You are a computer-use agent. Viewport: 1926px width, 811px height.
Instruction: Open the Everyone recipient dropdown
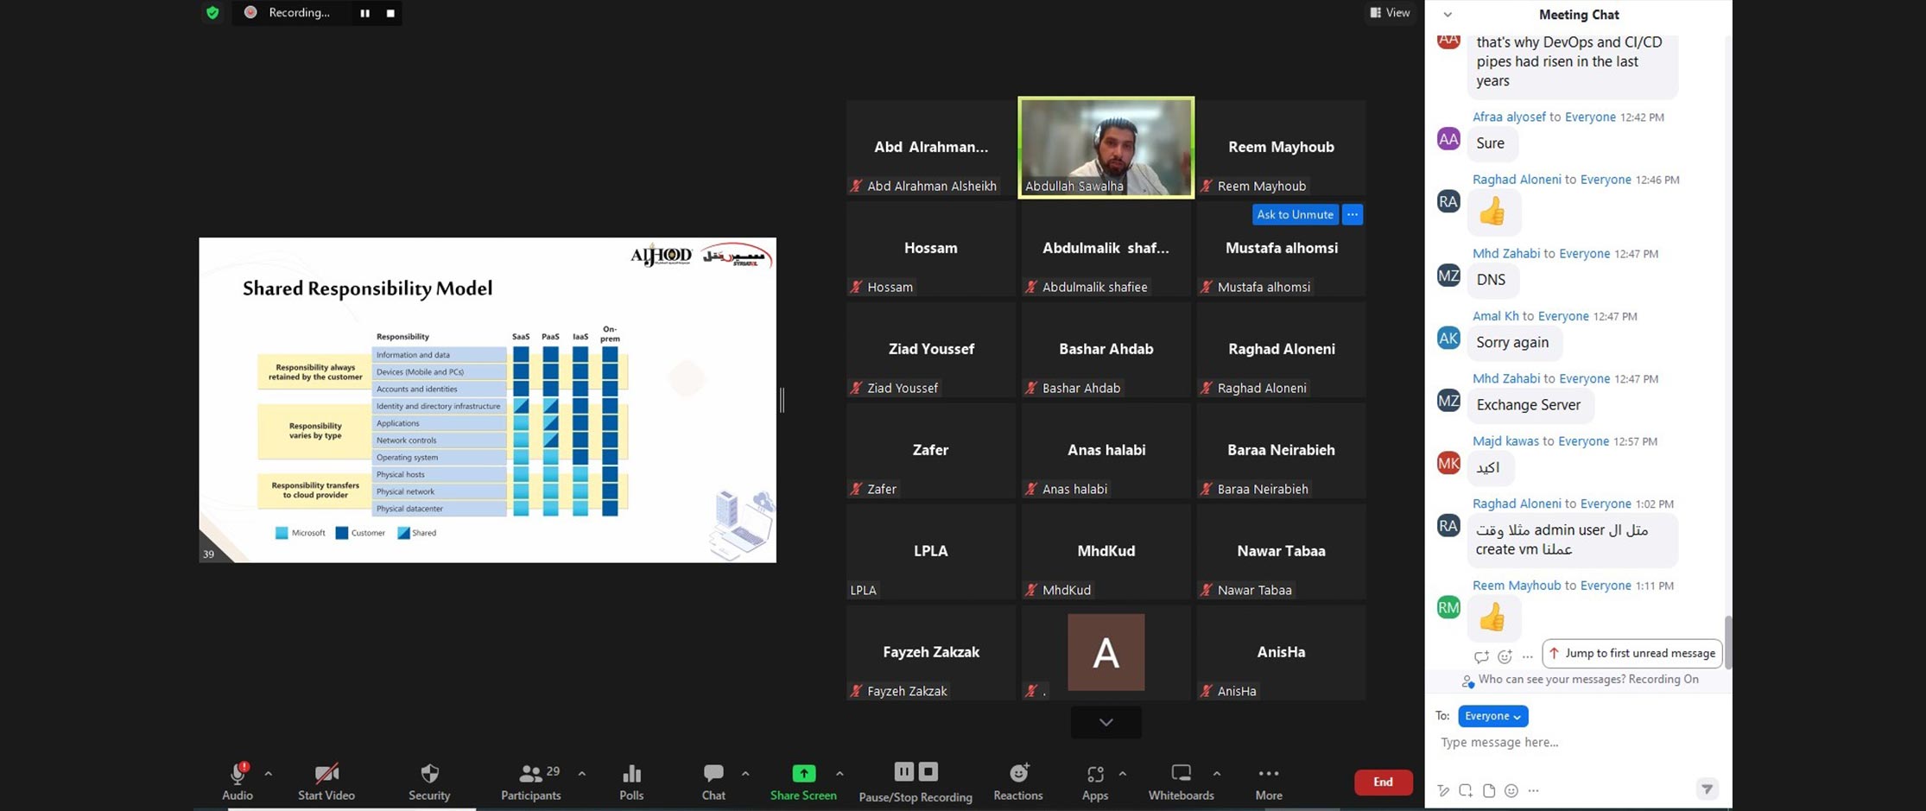[x=1492, y=716]
